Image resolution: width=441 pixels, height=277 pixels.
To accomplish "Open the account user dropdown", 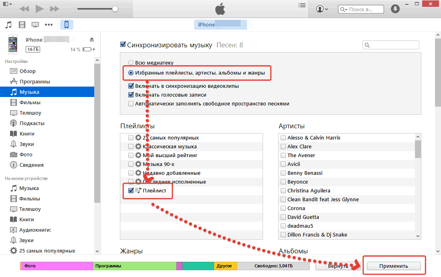I will tap(322, 9).
